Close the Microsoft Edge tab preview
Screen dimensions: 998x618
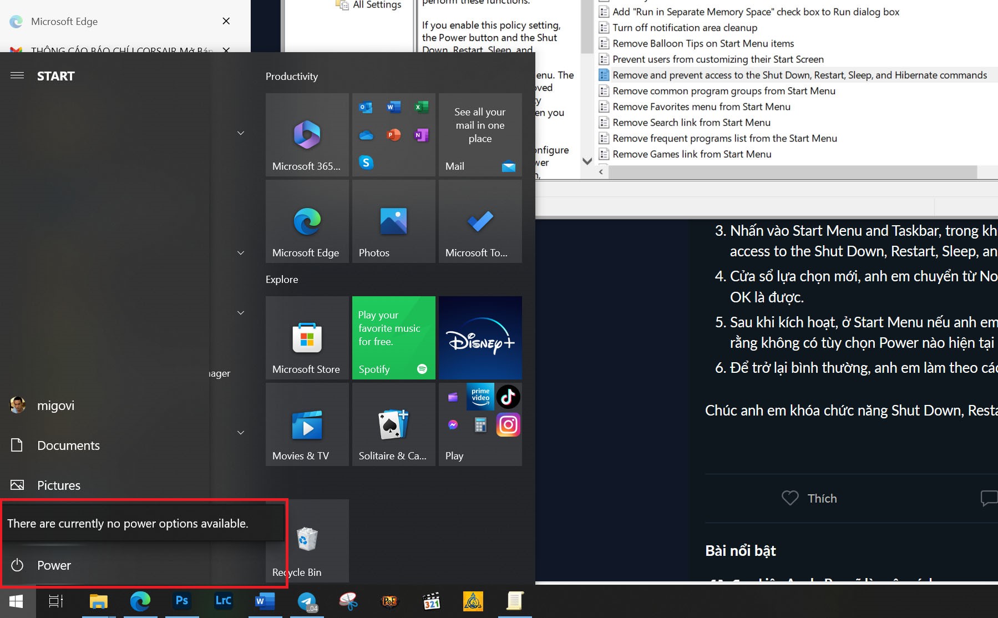pyautogui.click(x=226, y=21)
